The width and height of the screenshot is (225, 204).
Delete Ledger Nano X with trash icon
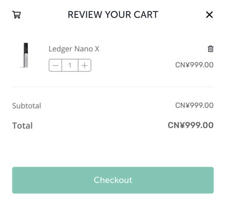210,49
